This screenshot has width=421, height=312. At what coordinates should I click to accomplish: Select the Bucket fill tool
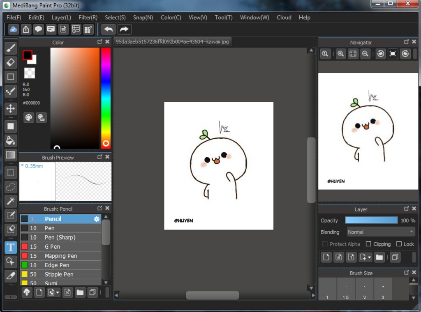point(11,140)
